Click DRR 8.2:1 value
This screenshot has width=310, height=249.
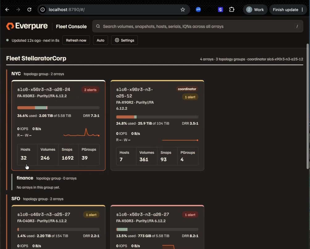pos(190,236)
